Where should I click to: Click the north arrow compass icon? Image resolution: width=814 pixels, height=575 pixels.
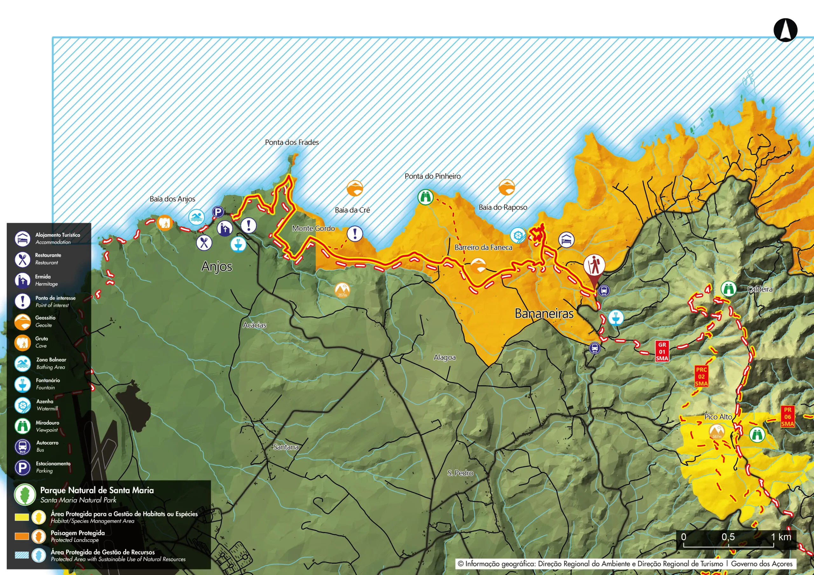tap(785, 30)
